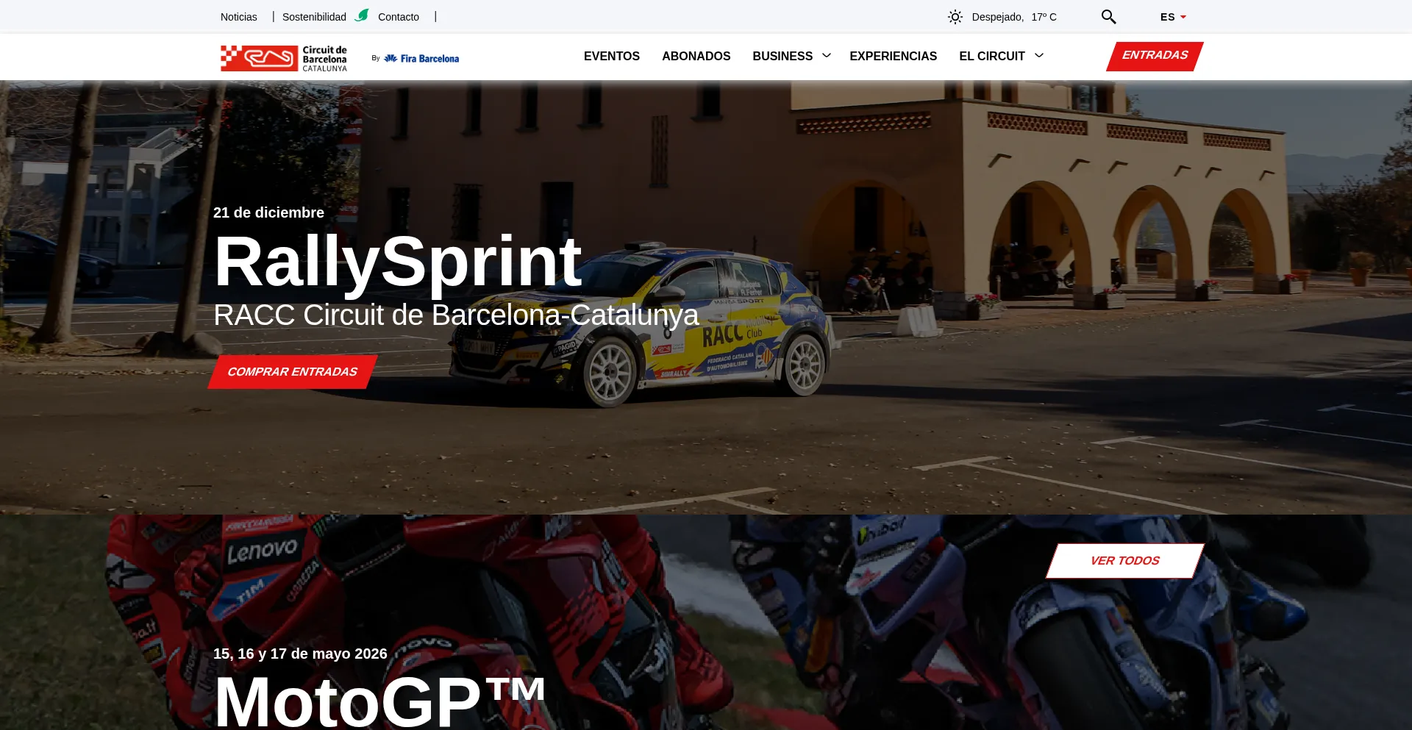Open the Noticias link
The image size is (1412, 730).
(x=238, y=17)
